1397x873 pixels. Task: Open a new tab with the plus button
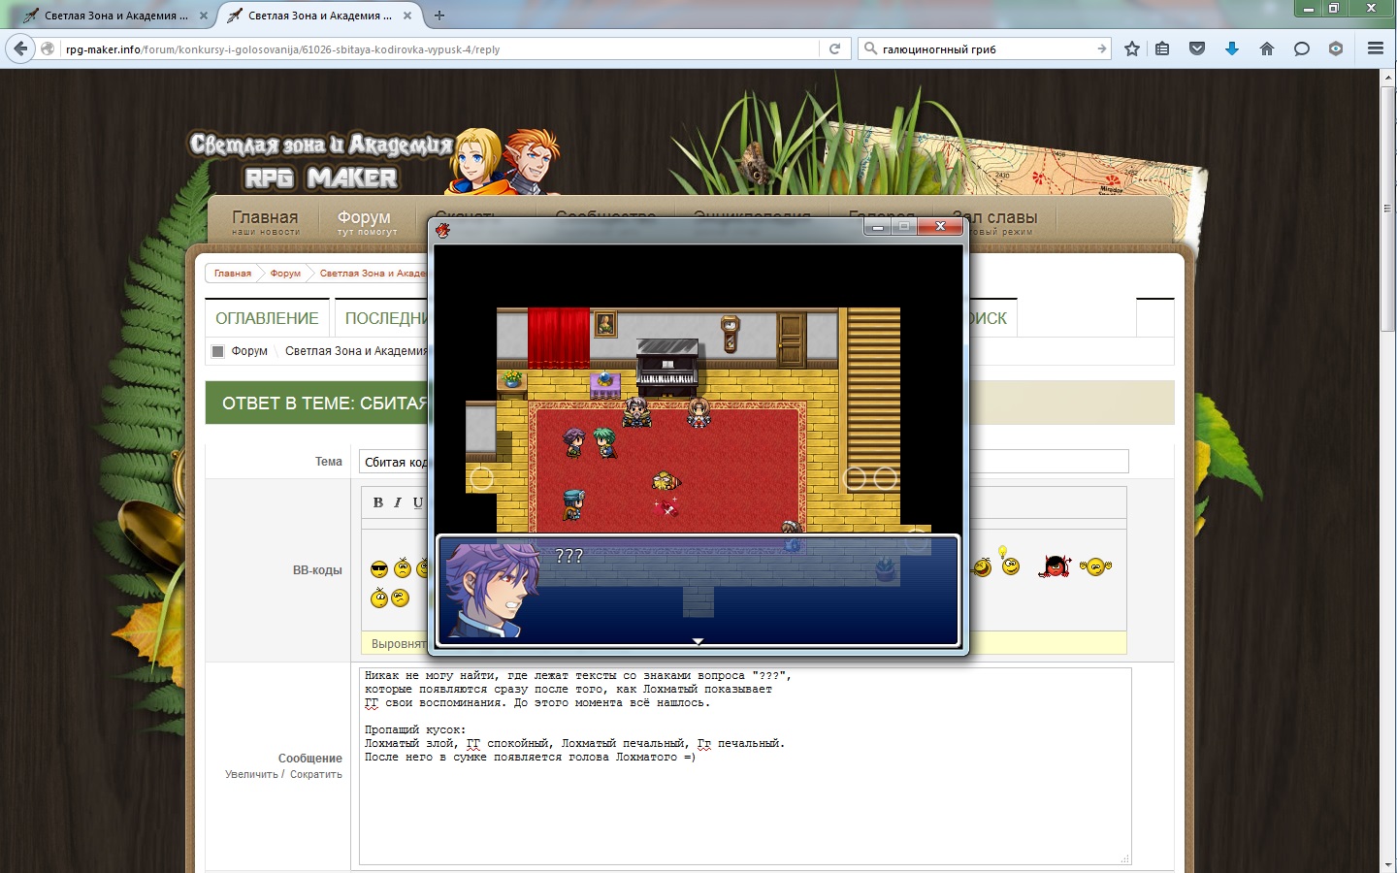(x=439, y=16)
